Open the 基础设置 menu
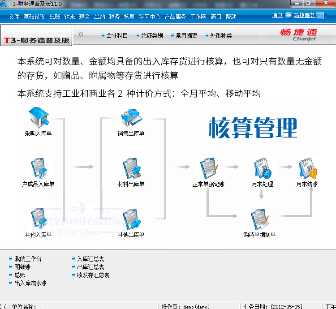Screen dimensions: 336x309 [x=34, y=17]
